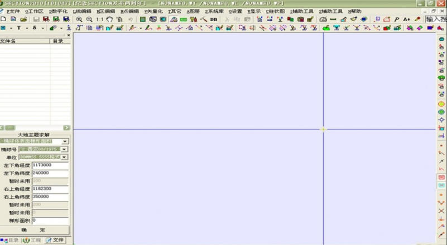Expand the 单位 unit dropdown

point(64,158)
